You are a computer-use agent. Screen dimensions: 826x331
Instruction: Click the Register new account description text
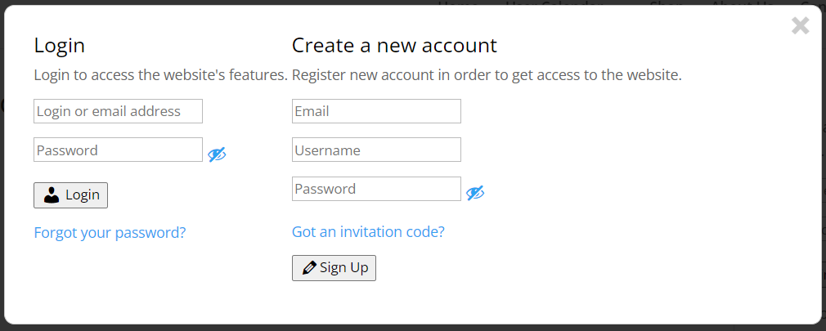point(487,74)
